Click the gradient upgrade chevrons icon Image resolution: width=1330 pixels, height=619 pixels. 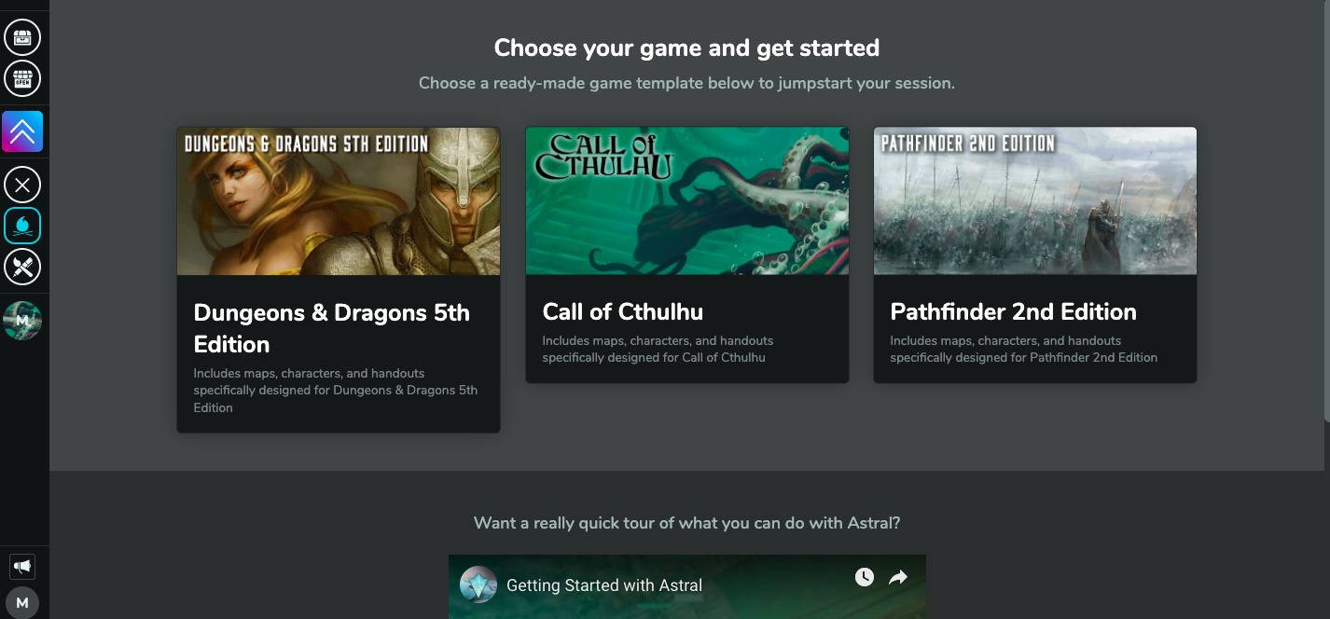[22, 131]
